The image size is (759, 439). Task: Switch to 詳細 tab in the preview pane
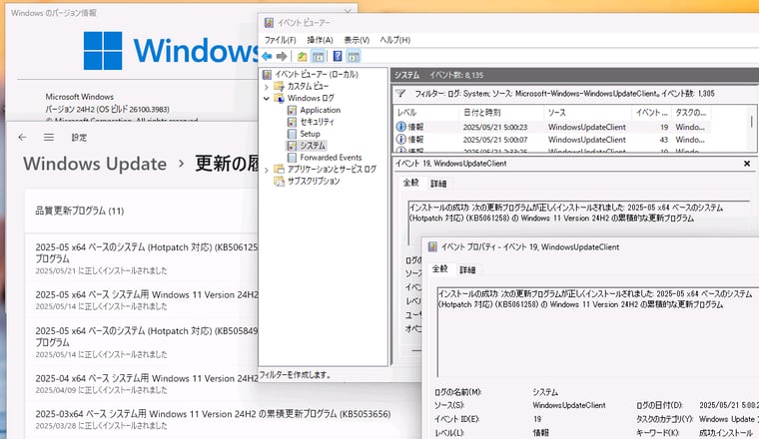[438, 184]
